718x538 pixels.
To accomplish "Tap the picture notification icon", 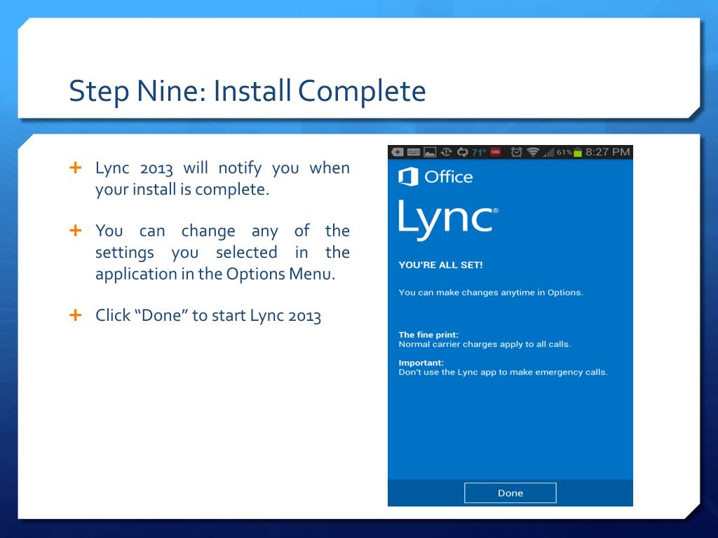I will (430, 152).
